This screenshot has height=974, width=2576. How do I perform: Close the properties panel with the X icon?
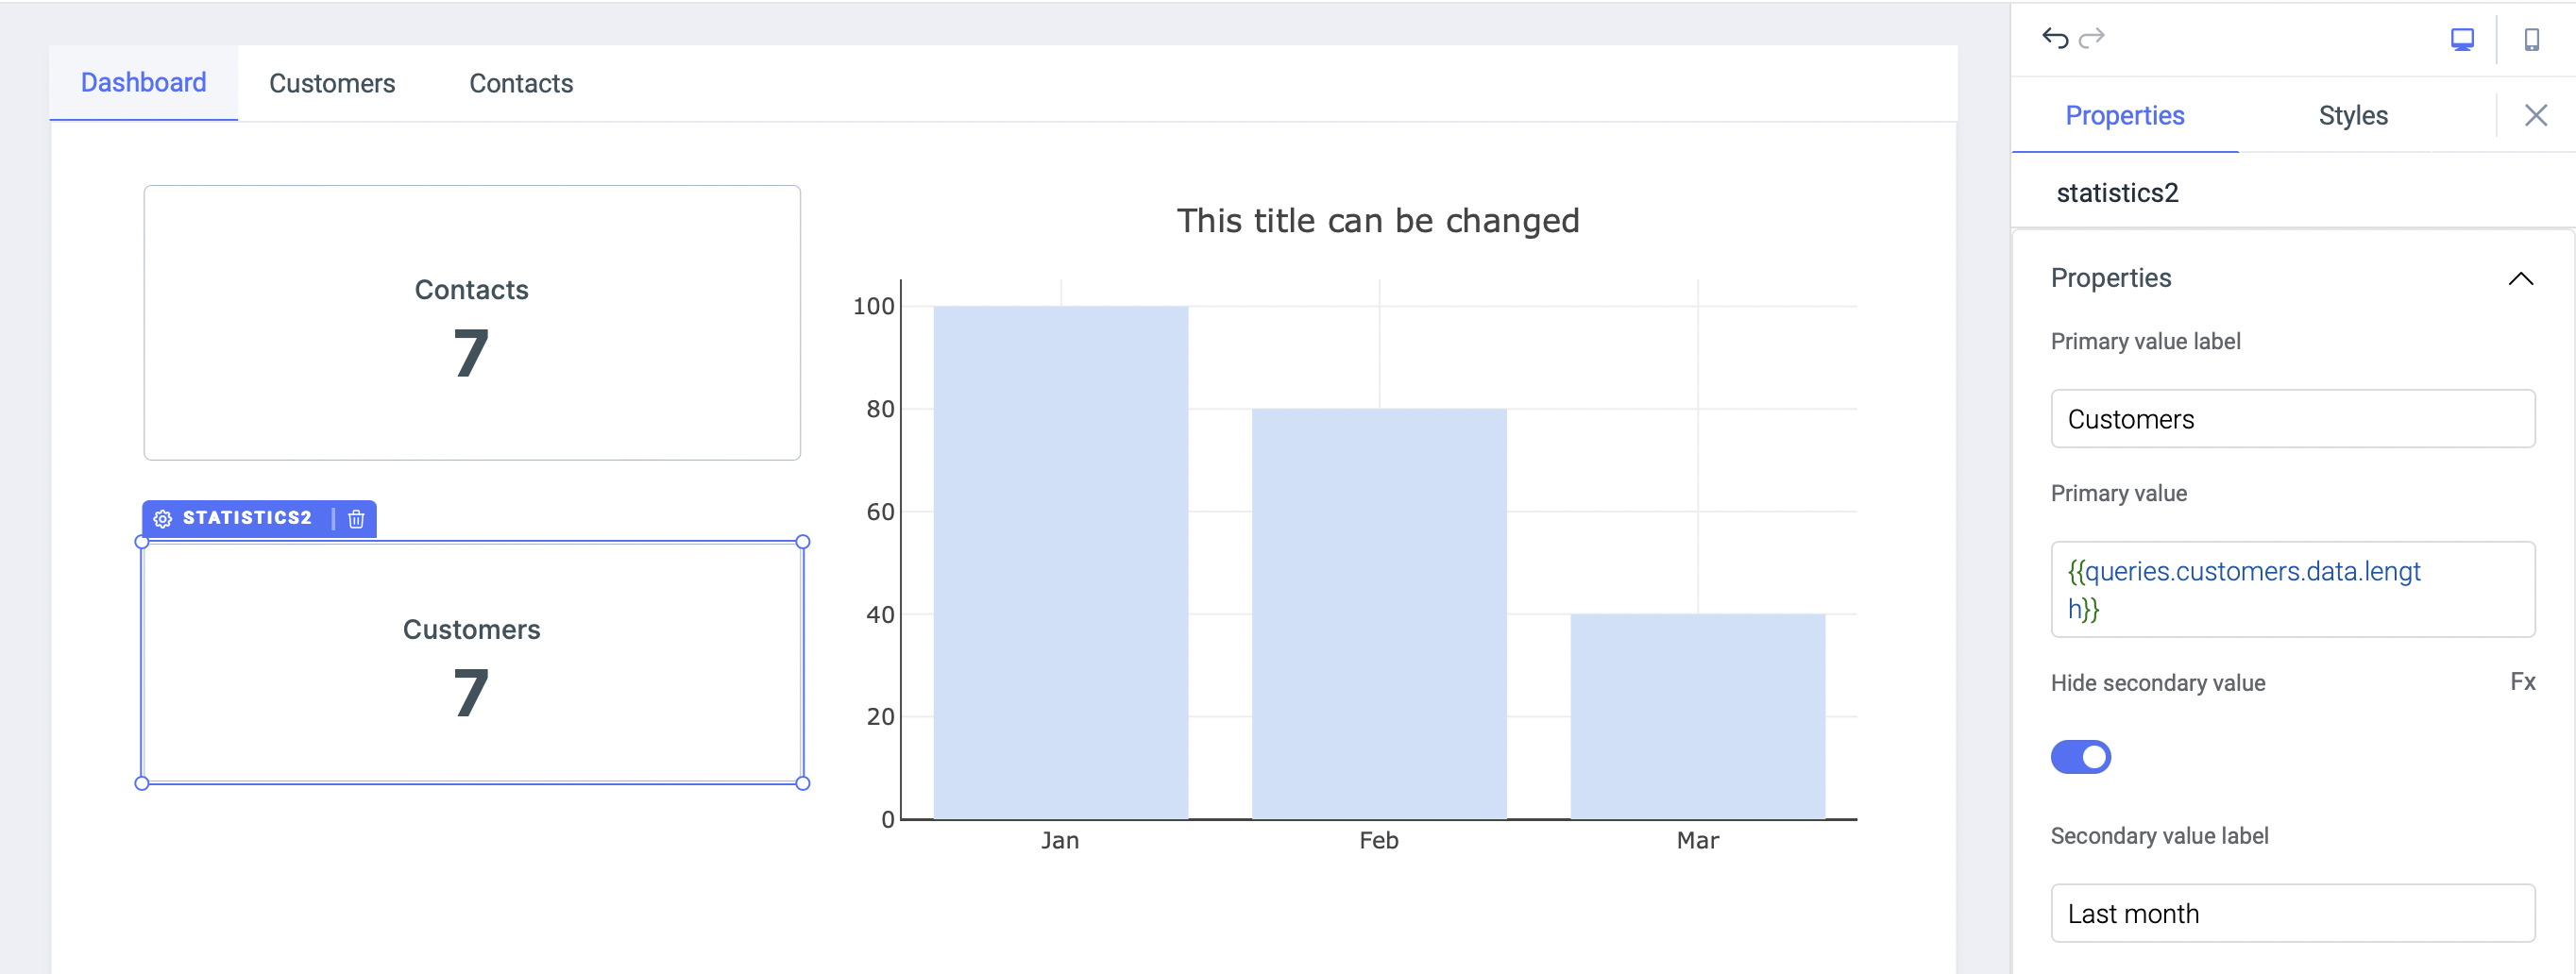click(x=2537, y=115)
